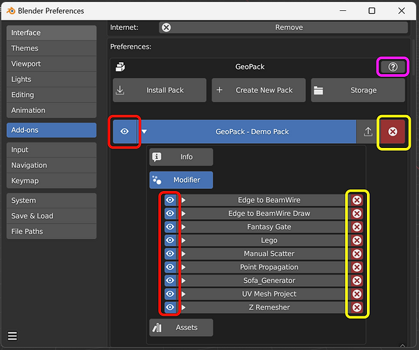Expand the Edge to BeamWire entry

coord(183,200)
